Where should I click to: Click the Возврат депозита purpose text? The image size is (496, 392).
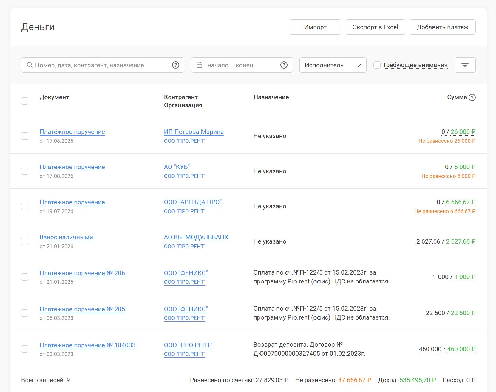click(309, 349)
